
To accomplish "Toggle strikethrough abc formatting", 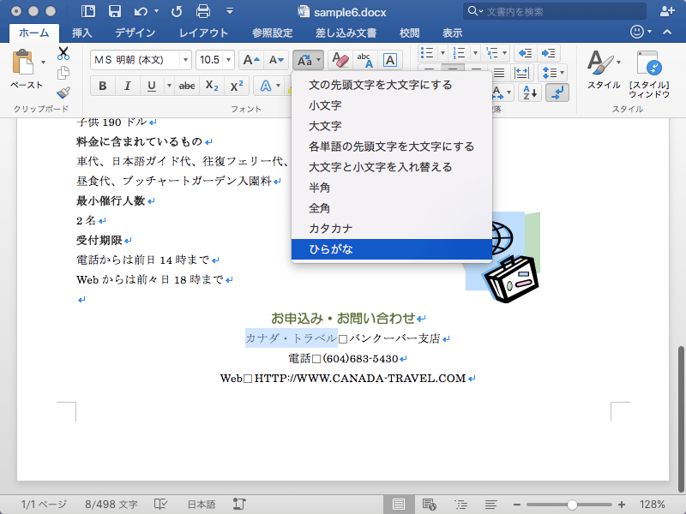I will 187,86.
